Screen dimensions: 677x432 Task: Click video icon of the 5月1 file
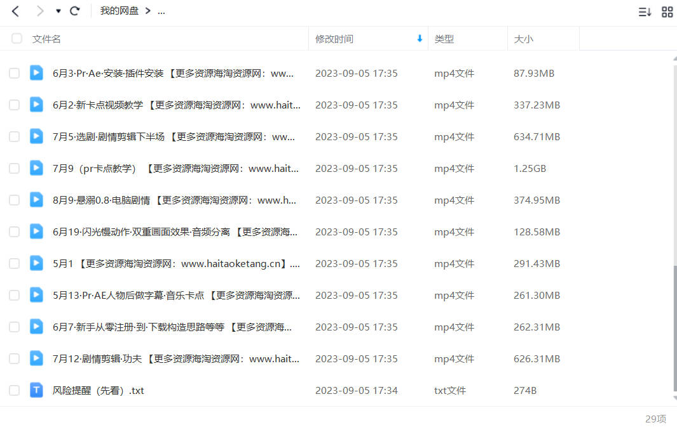tap(36, 263)
